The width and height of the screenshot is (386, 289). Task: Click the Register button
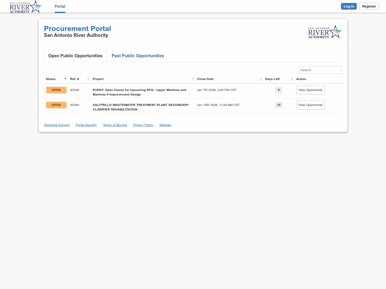click(x=369, y=6)
